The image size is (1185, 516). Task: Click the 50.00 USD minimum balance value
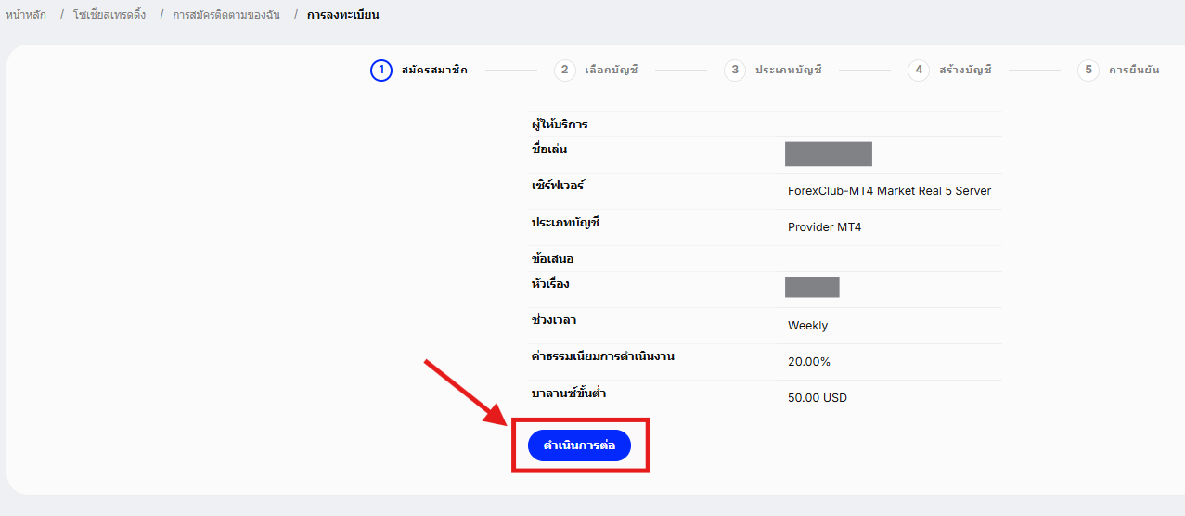click(817, 398)
